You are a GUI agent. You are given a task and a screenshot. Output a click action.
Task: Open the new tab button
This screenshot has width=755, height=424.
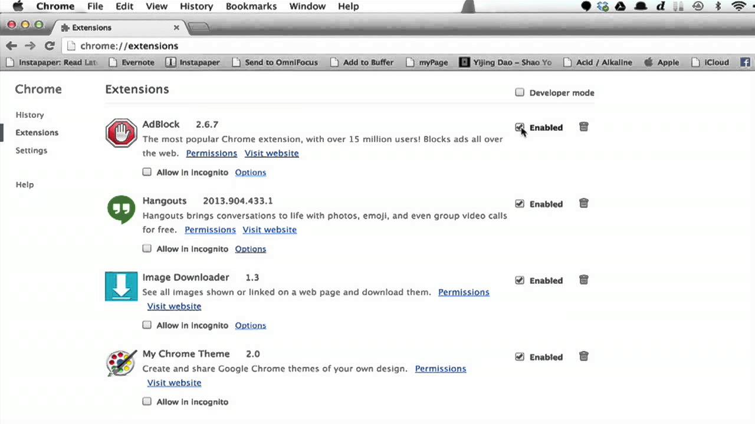(x=199, y=27)
